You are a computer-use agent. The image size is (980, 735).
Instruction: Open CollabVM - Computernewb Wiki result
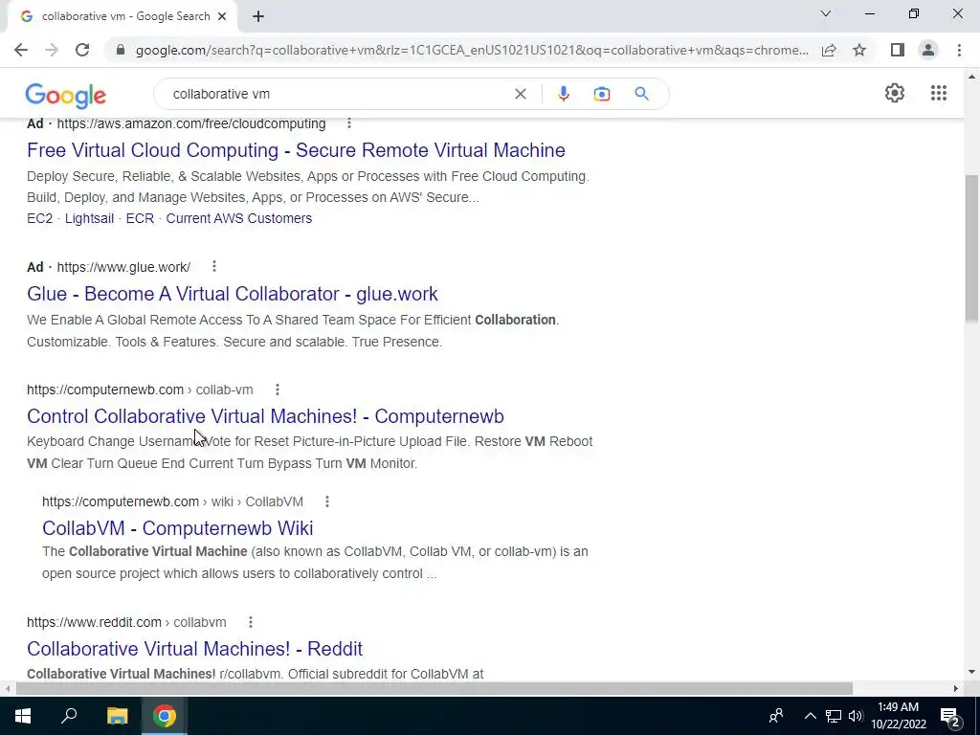(177, 528)
